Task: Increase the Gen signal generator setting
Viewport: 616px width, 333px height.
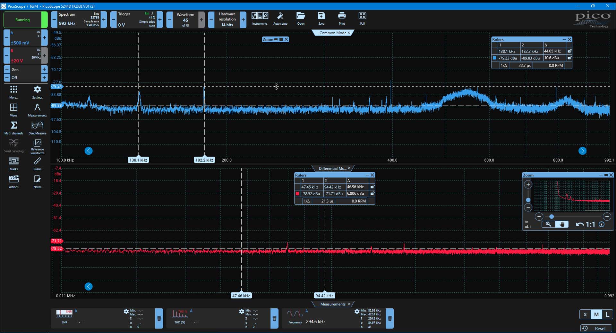Action: [44, 69]
